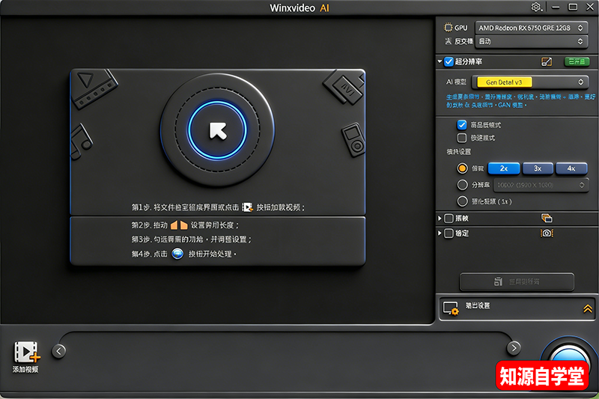The height and width of the screenshot is (399, 599).
Task: Select the resolution radio button
Action: tap(462, 185)
